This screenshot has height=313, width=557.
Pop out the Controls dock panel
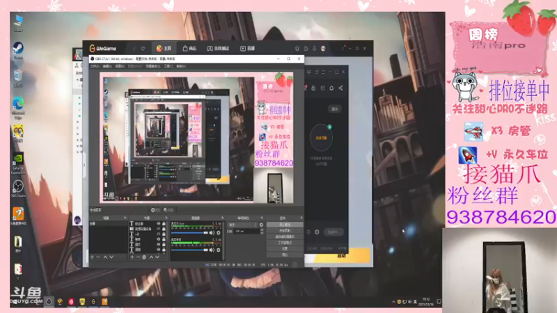tap(301, 218)
